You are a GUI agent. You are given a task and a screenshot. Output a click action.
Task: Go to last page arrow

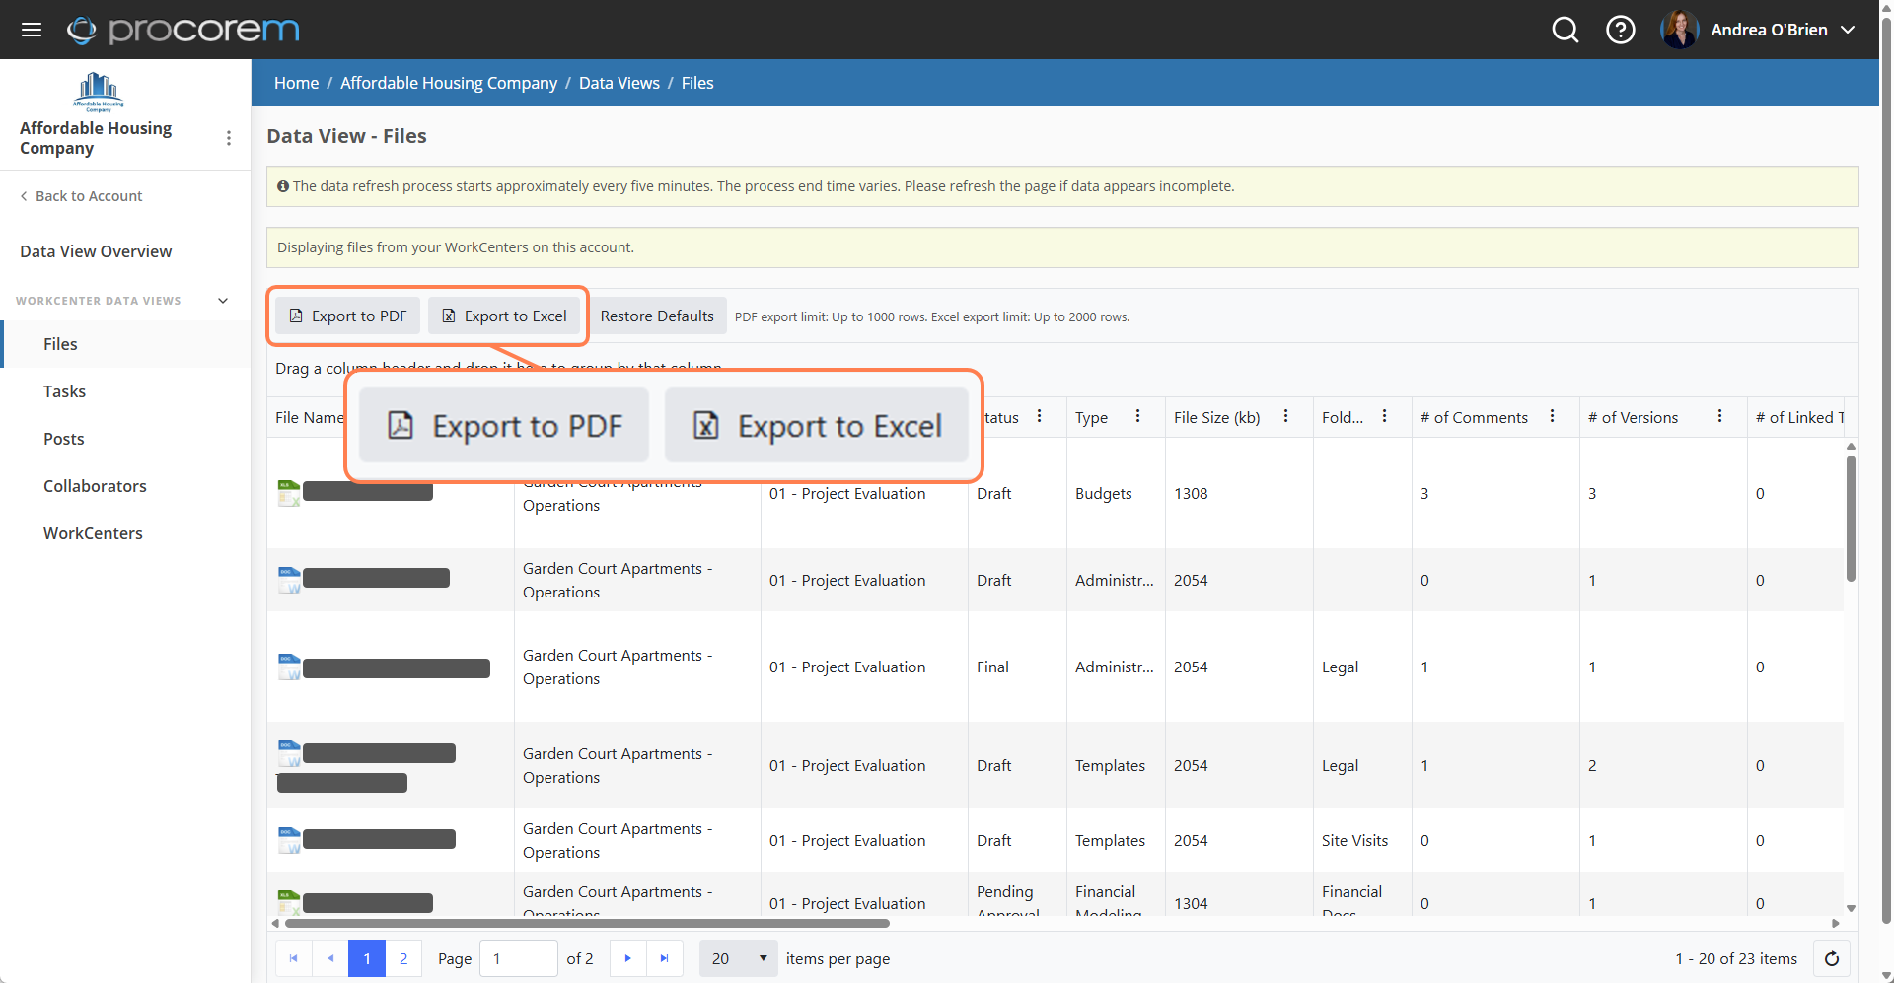(665, 958)
